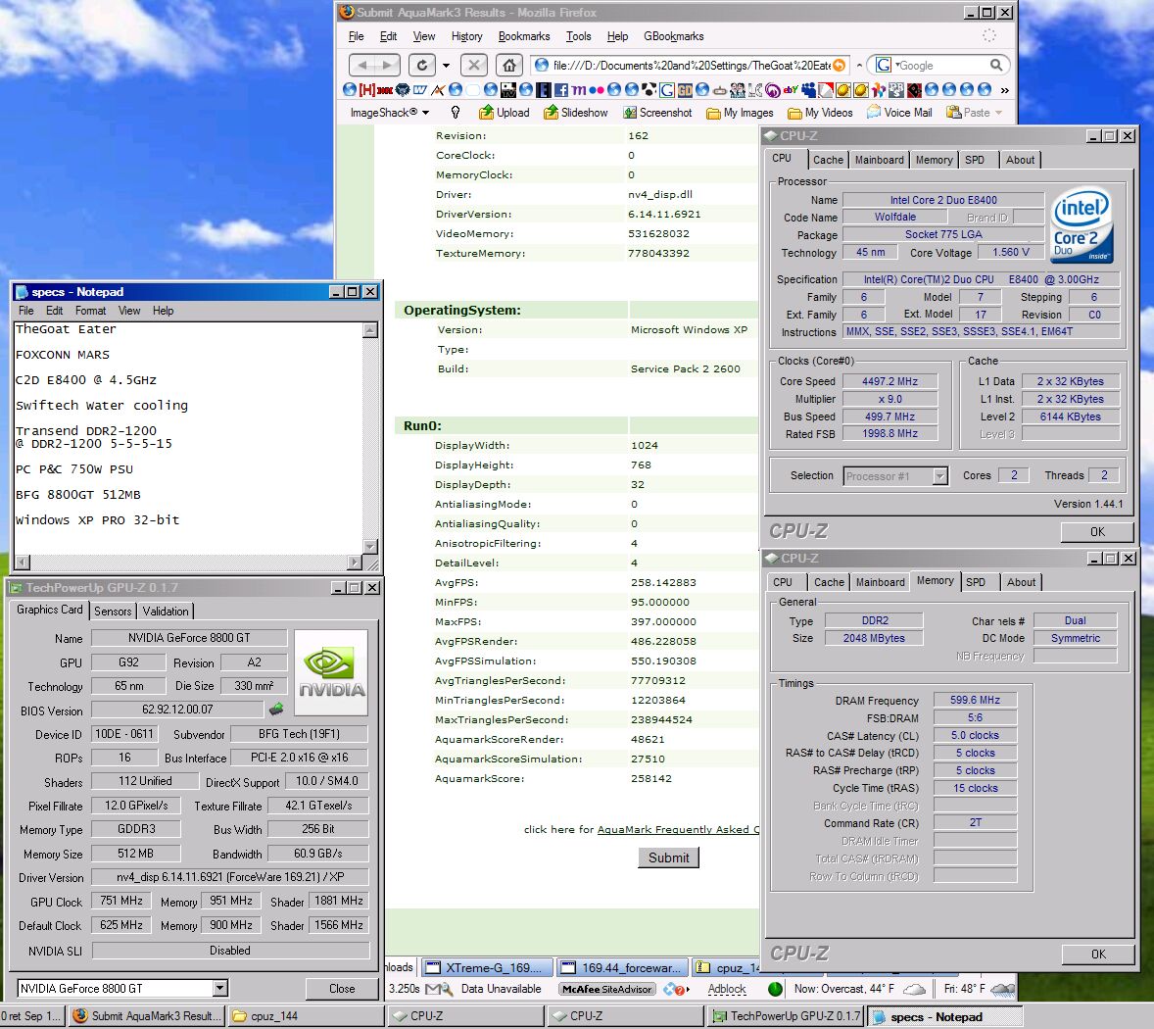
Task: Click the AquaMark Submit button
Action: click(x=668, y=857)
